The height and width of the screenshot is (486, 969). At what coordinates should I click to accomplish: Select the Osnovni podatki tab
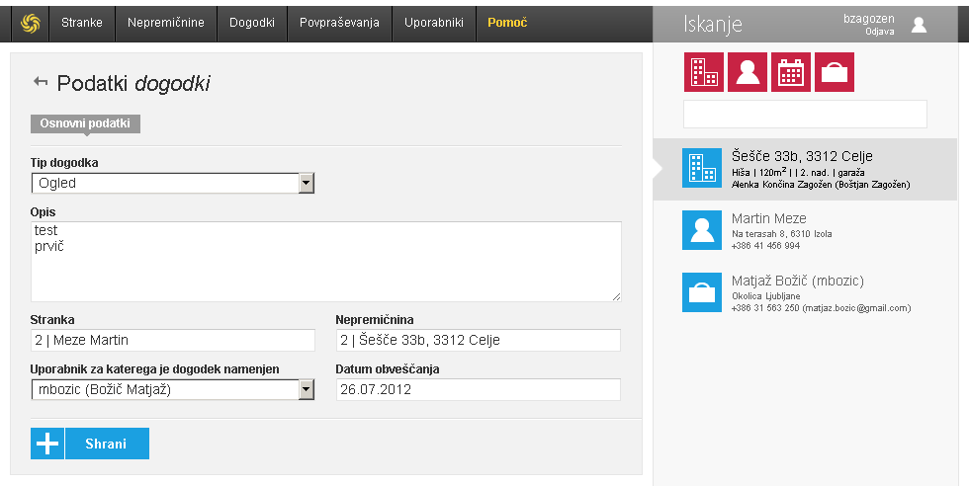[85, 123]
